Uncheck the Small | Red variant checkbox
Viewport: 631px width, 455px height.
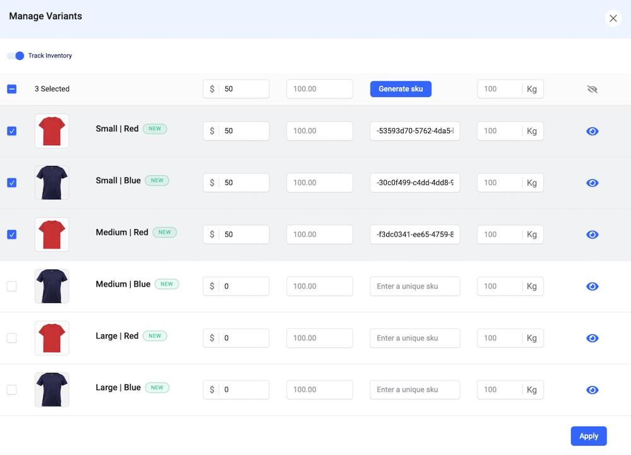11,131
